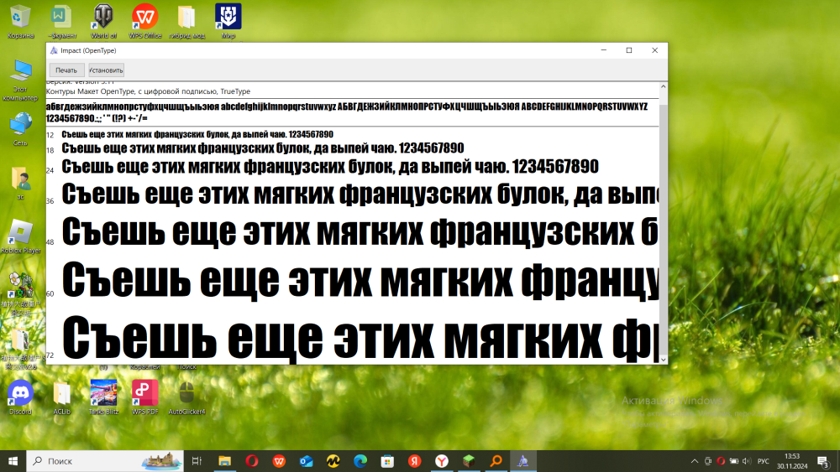This screenshot has height=472, width=840.
Task: Open the Minecraft grass block taskbar icon
Action: [x=469, y=461]
